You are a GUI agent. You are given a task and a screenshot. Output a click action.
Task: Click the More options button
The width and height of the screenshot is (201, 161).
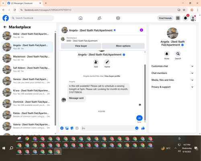click(x=123, y=46)
